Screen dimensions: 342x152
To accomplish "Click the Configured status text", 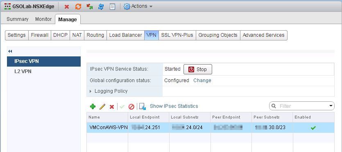I will [x=177, y=80].
